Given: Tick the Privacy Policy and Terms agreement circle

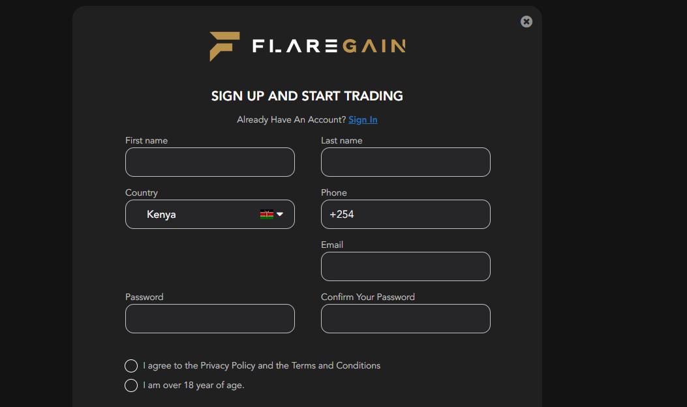Looking at the screenshot, I should pos(131,366).
